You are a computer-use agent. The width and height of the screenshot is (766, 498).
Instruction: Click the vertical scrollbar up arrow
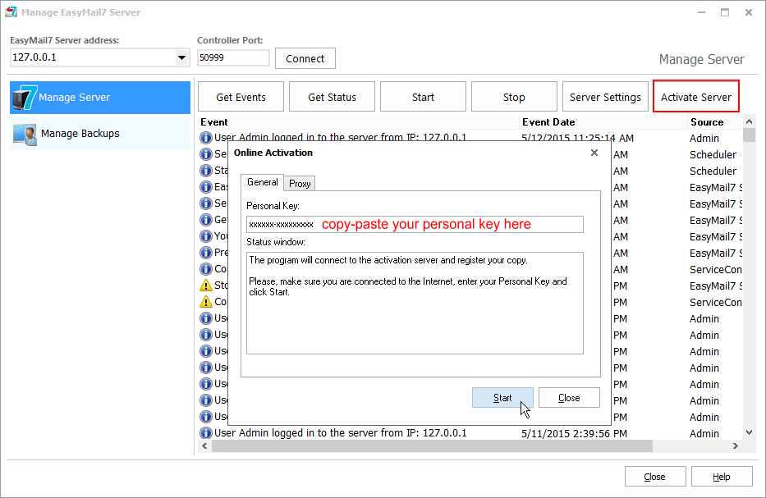[x=749, y=121]
